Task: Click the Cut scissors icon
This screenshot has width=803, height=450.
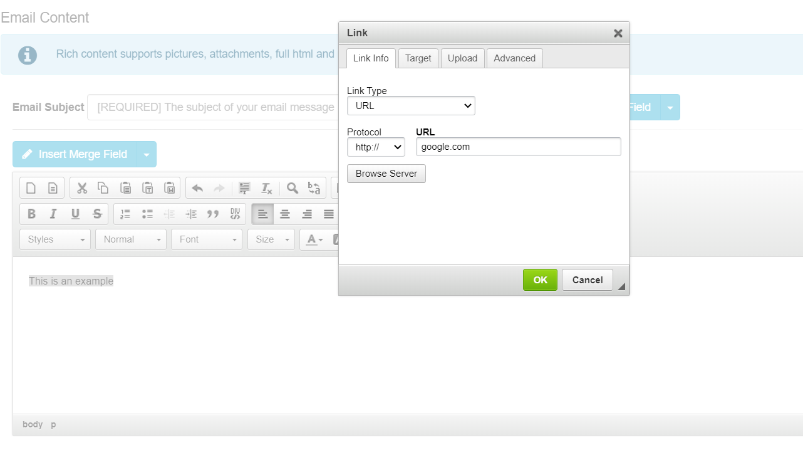Action: pyautogui.click(x=81, y=188)
